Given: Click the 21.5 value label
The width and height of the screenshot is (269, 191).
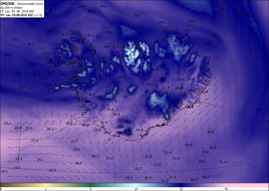Looking at the screenshot, I should coord(172,177).
